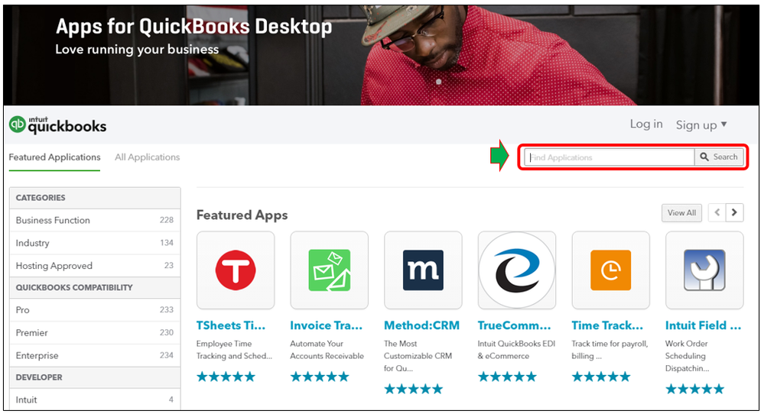Switch to the Featured Applications tab
The image size is (764, 414).
tap(54, 157)
